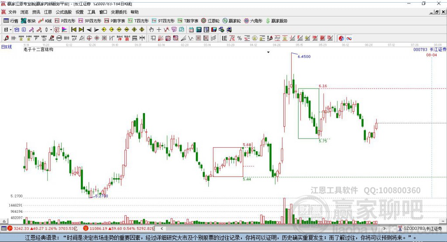447x242 pixels.
Task: Expand the candlestick style dropdown arrow
Action: 51,30
